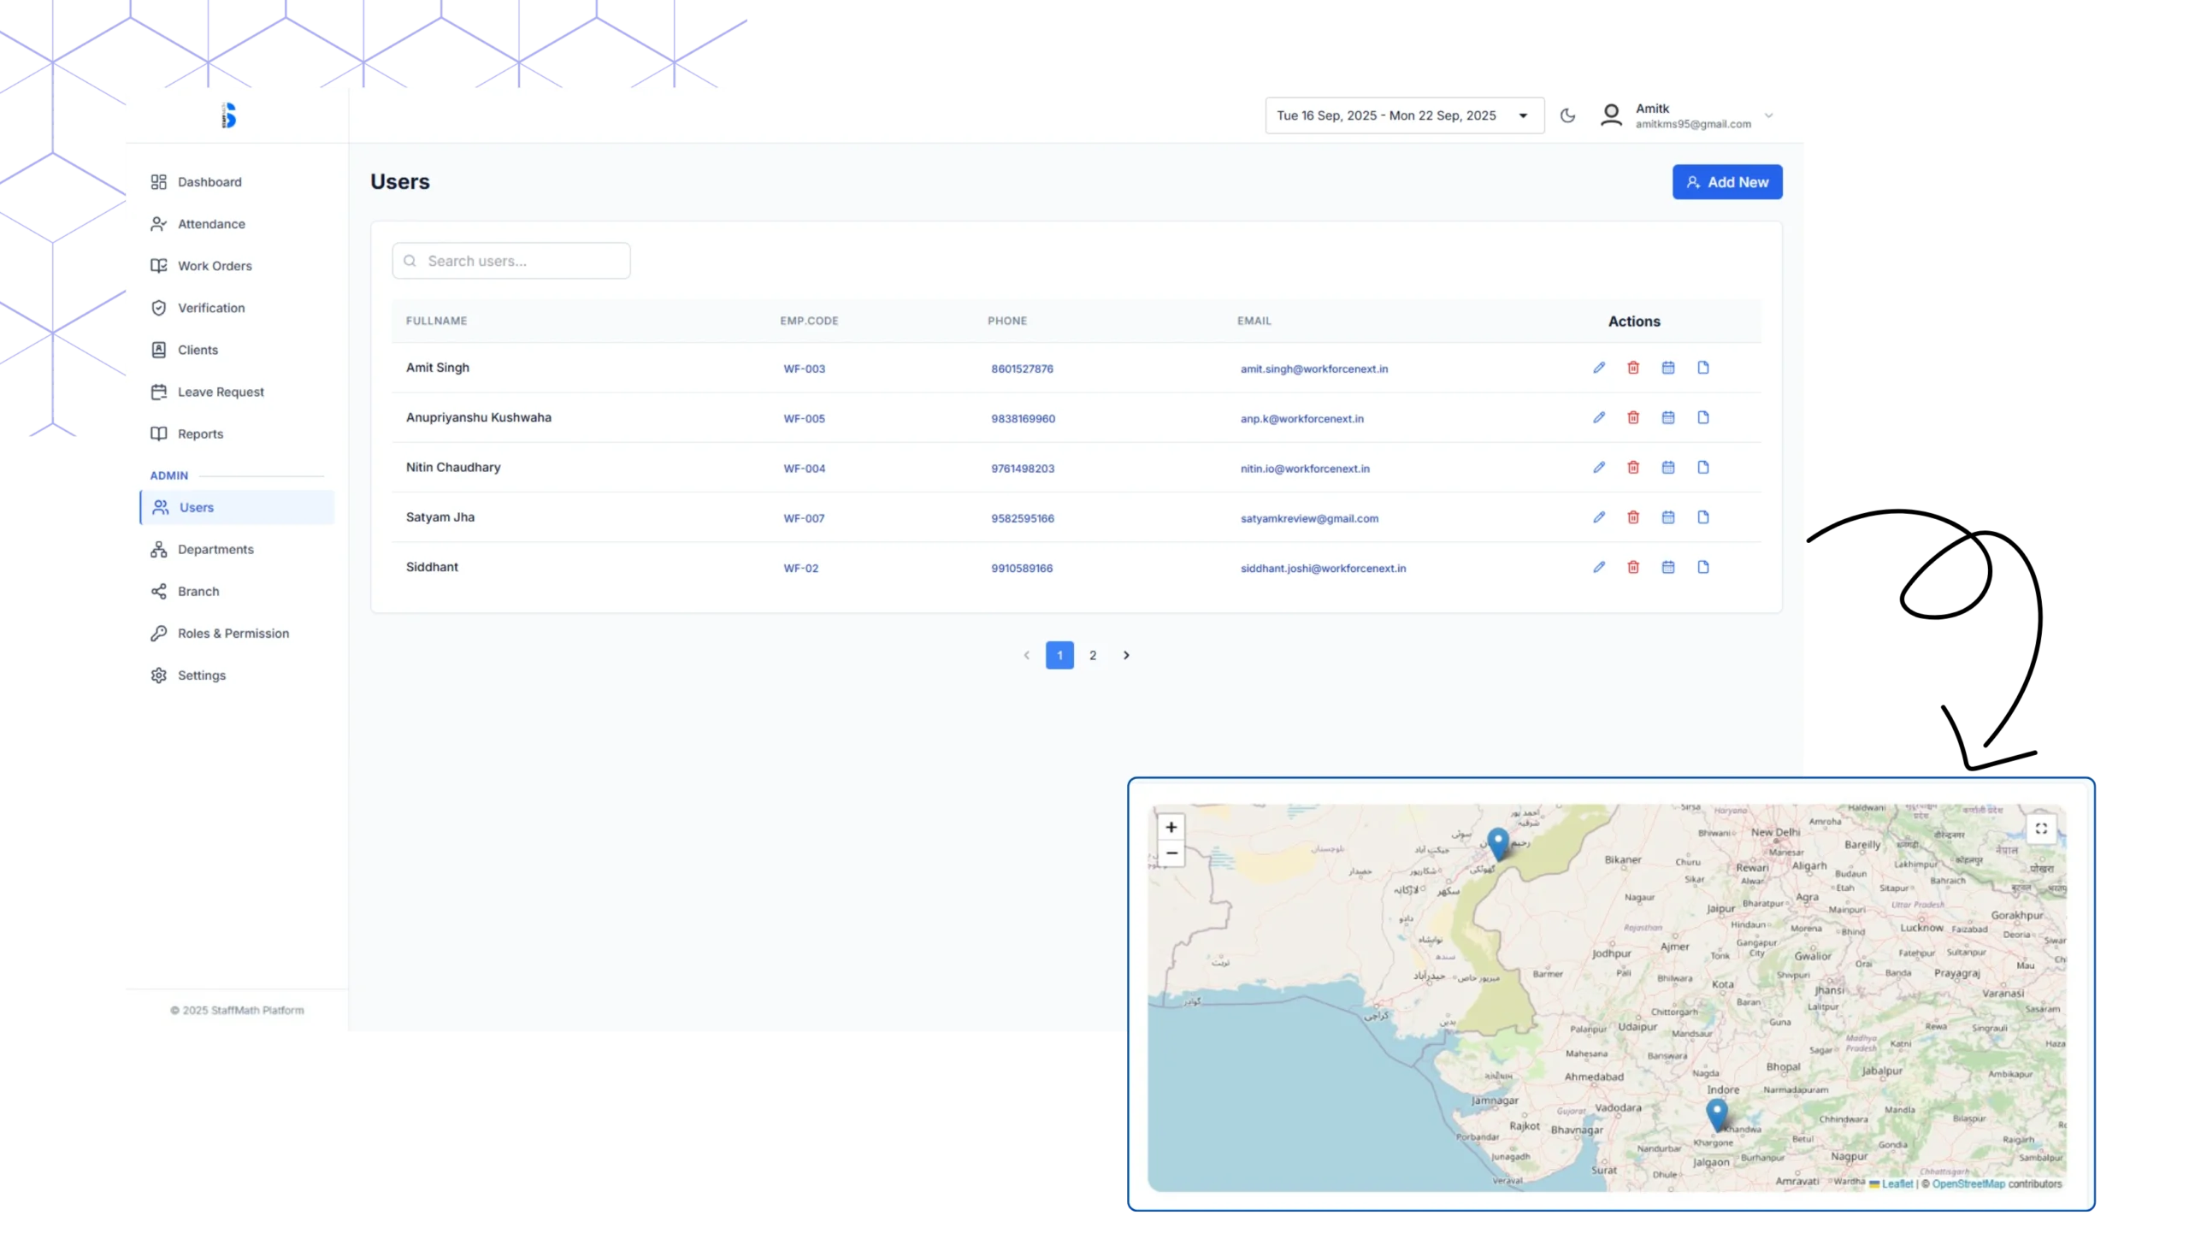Click the WF-02 employee code
Viewport: 2189px width, 1257px height.
(800, 568)
